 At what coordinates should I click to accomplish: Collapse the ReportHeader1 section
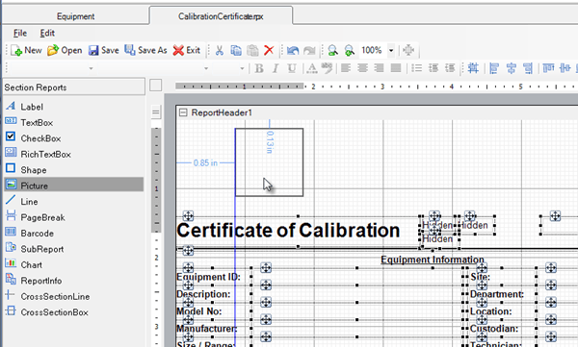click(x=182, y=112)
